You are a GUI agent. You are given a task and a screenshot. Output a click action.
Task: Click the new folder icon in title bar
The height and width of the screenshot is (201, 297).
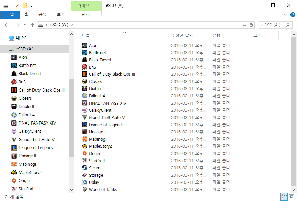(x=25, y=5)
